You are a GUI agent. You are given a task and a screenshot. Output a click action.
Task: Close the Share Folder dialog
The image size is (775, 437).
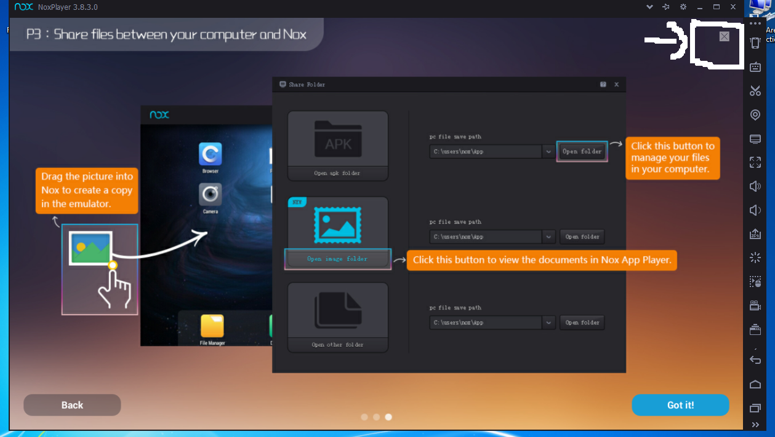click(616, 84)
